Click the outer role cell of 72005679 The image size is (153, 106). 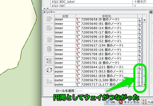coord(65,80)
